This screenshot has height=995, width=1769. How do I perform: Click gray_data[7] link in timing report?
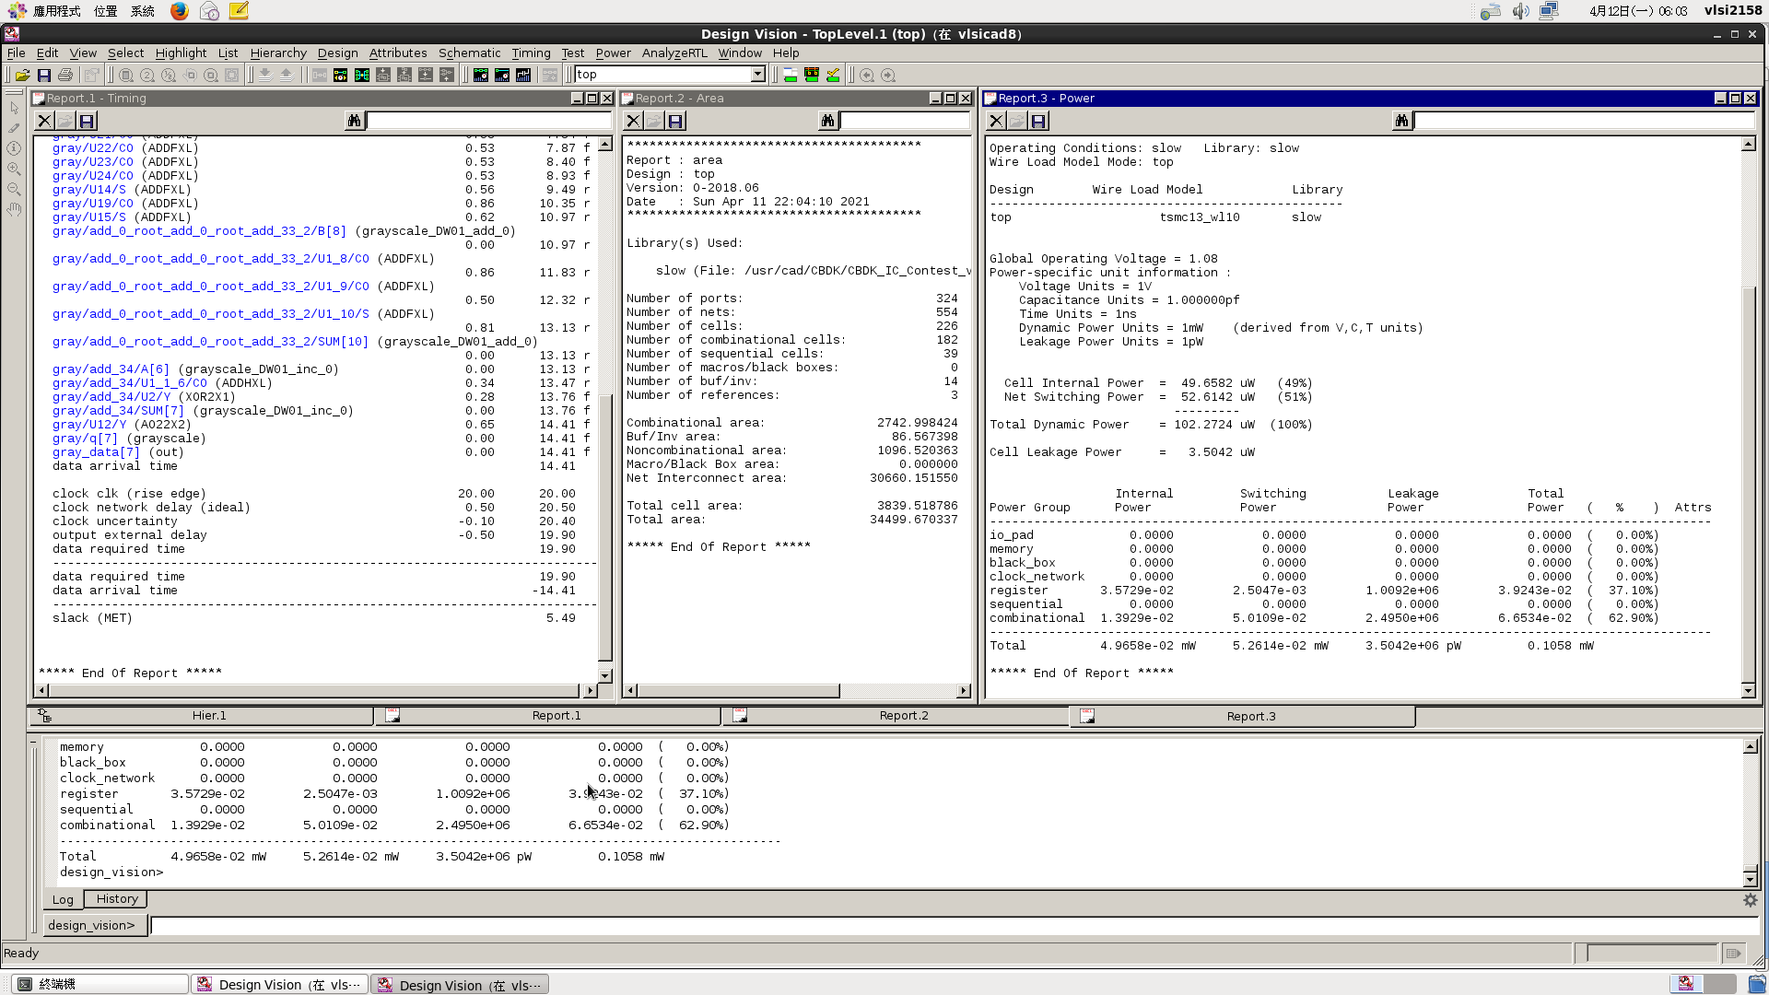pos(96,452)
